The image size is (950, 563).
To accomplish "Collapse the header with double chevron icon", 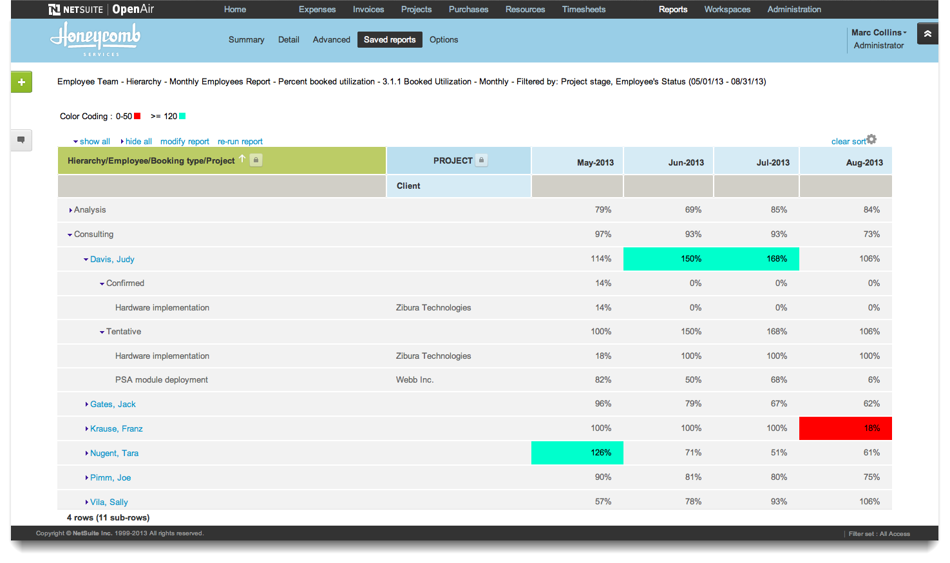I will click(x=927, y=33).
